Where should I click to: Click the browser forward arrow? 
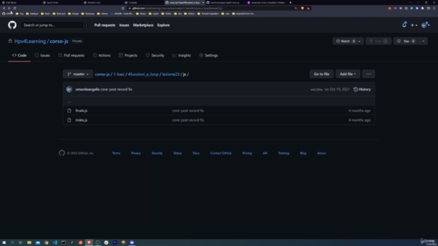[x=9, y=8]
